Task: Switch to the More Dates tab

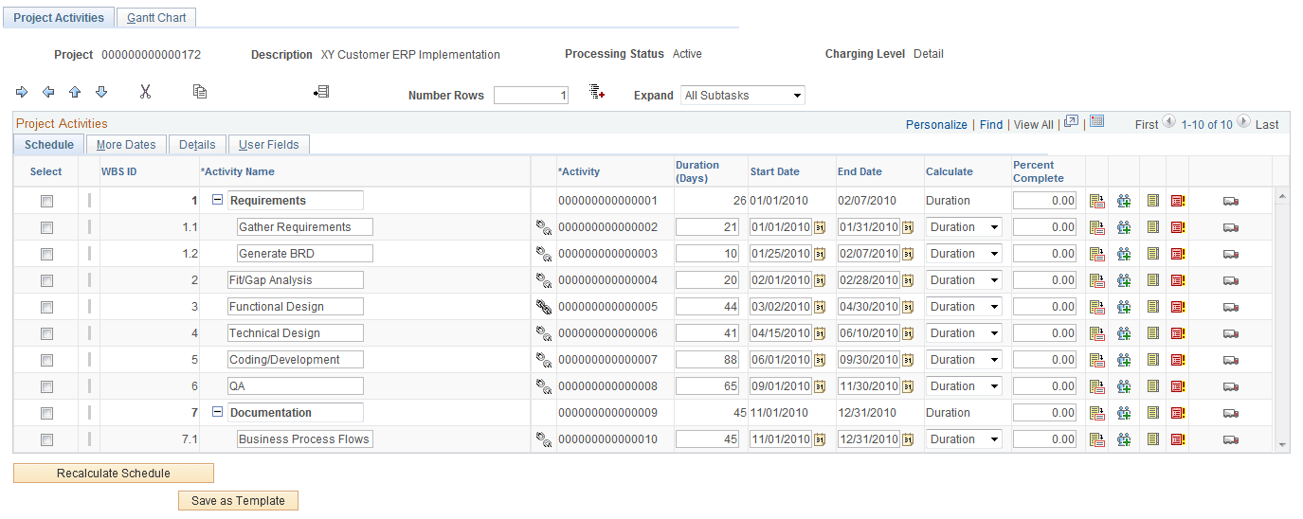Action: (126, 145)
